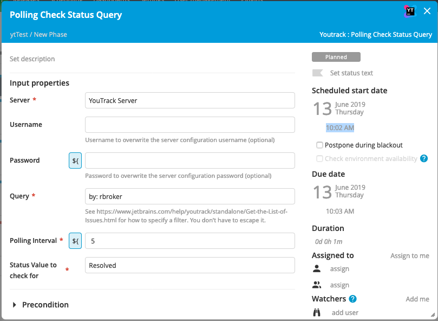Focus the Username input field

click(x=190, y=125)
